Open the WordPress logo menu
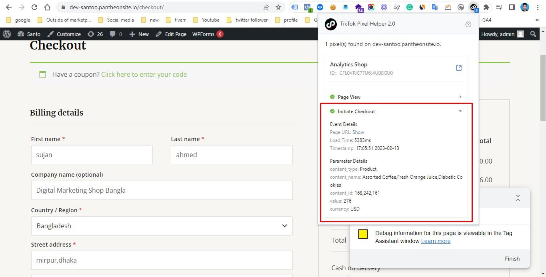 coord(7,34)
